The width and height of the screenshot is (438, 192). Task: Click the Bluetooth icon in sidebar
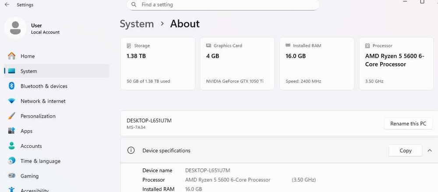point(11,86)
